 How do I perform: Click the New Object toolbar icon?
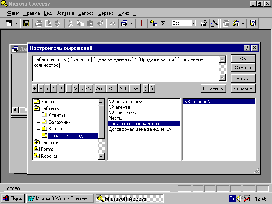point(236,23)
